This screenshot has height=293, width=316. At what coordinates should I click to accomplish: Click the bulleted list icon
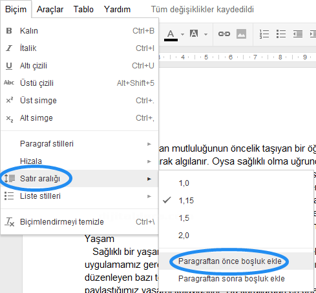(281, 34)
